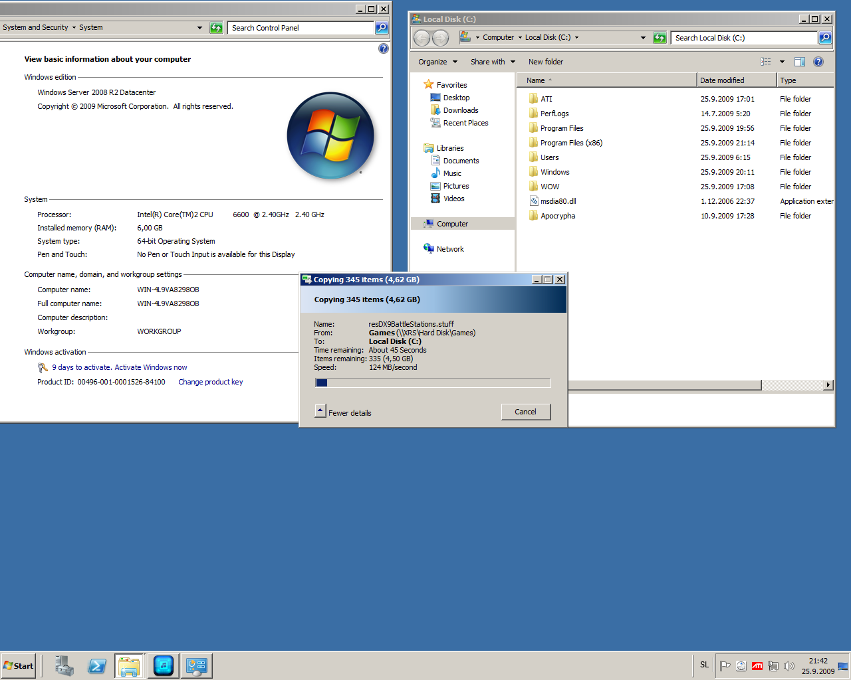
Task: Click the change view icon in Explorer
Action: click(766, 62)
